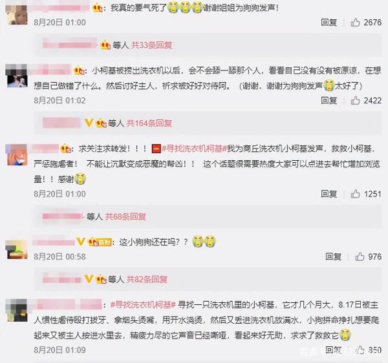Reply to first comment at 8月20日 01:00
This screenshot has width=388, height=363.
pyautogui.click(x=329, y=23)
